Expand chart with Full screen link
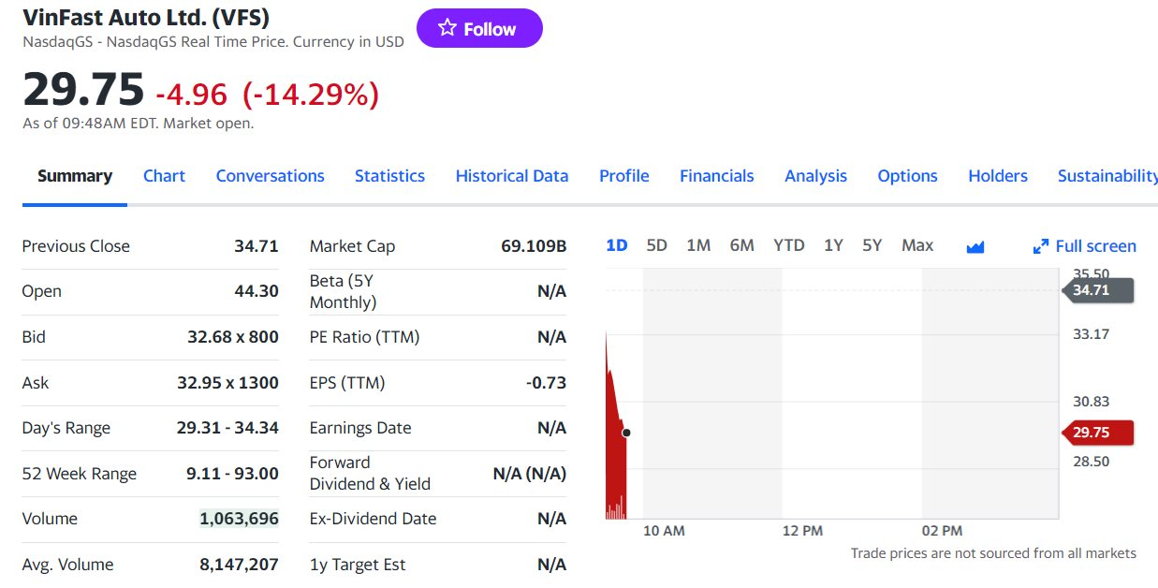This screenshot has height=588, width=1158. point(1084,246)
